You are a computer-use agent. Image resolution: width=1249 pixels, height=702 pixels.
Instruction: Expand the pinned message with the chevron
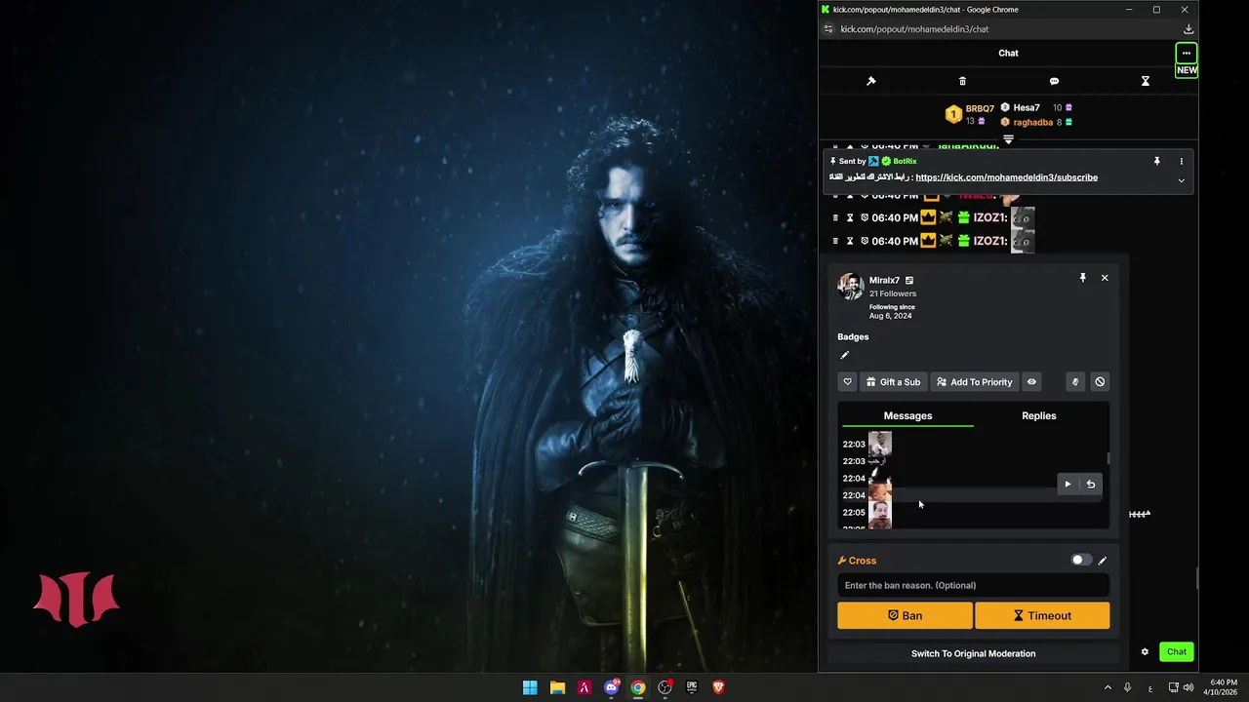coord(1181,180)
